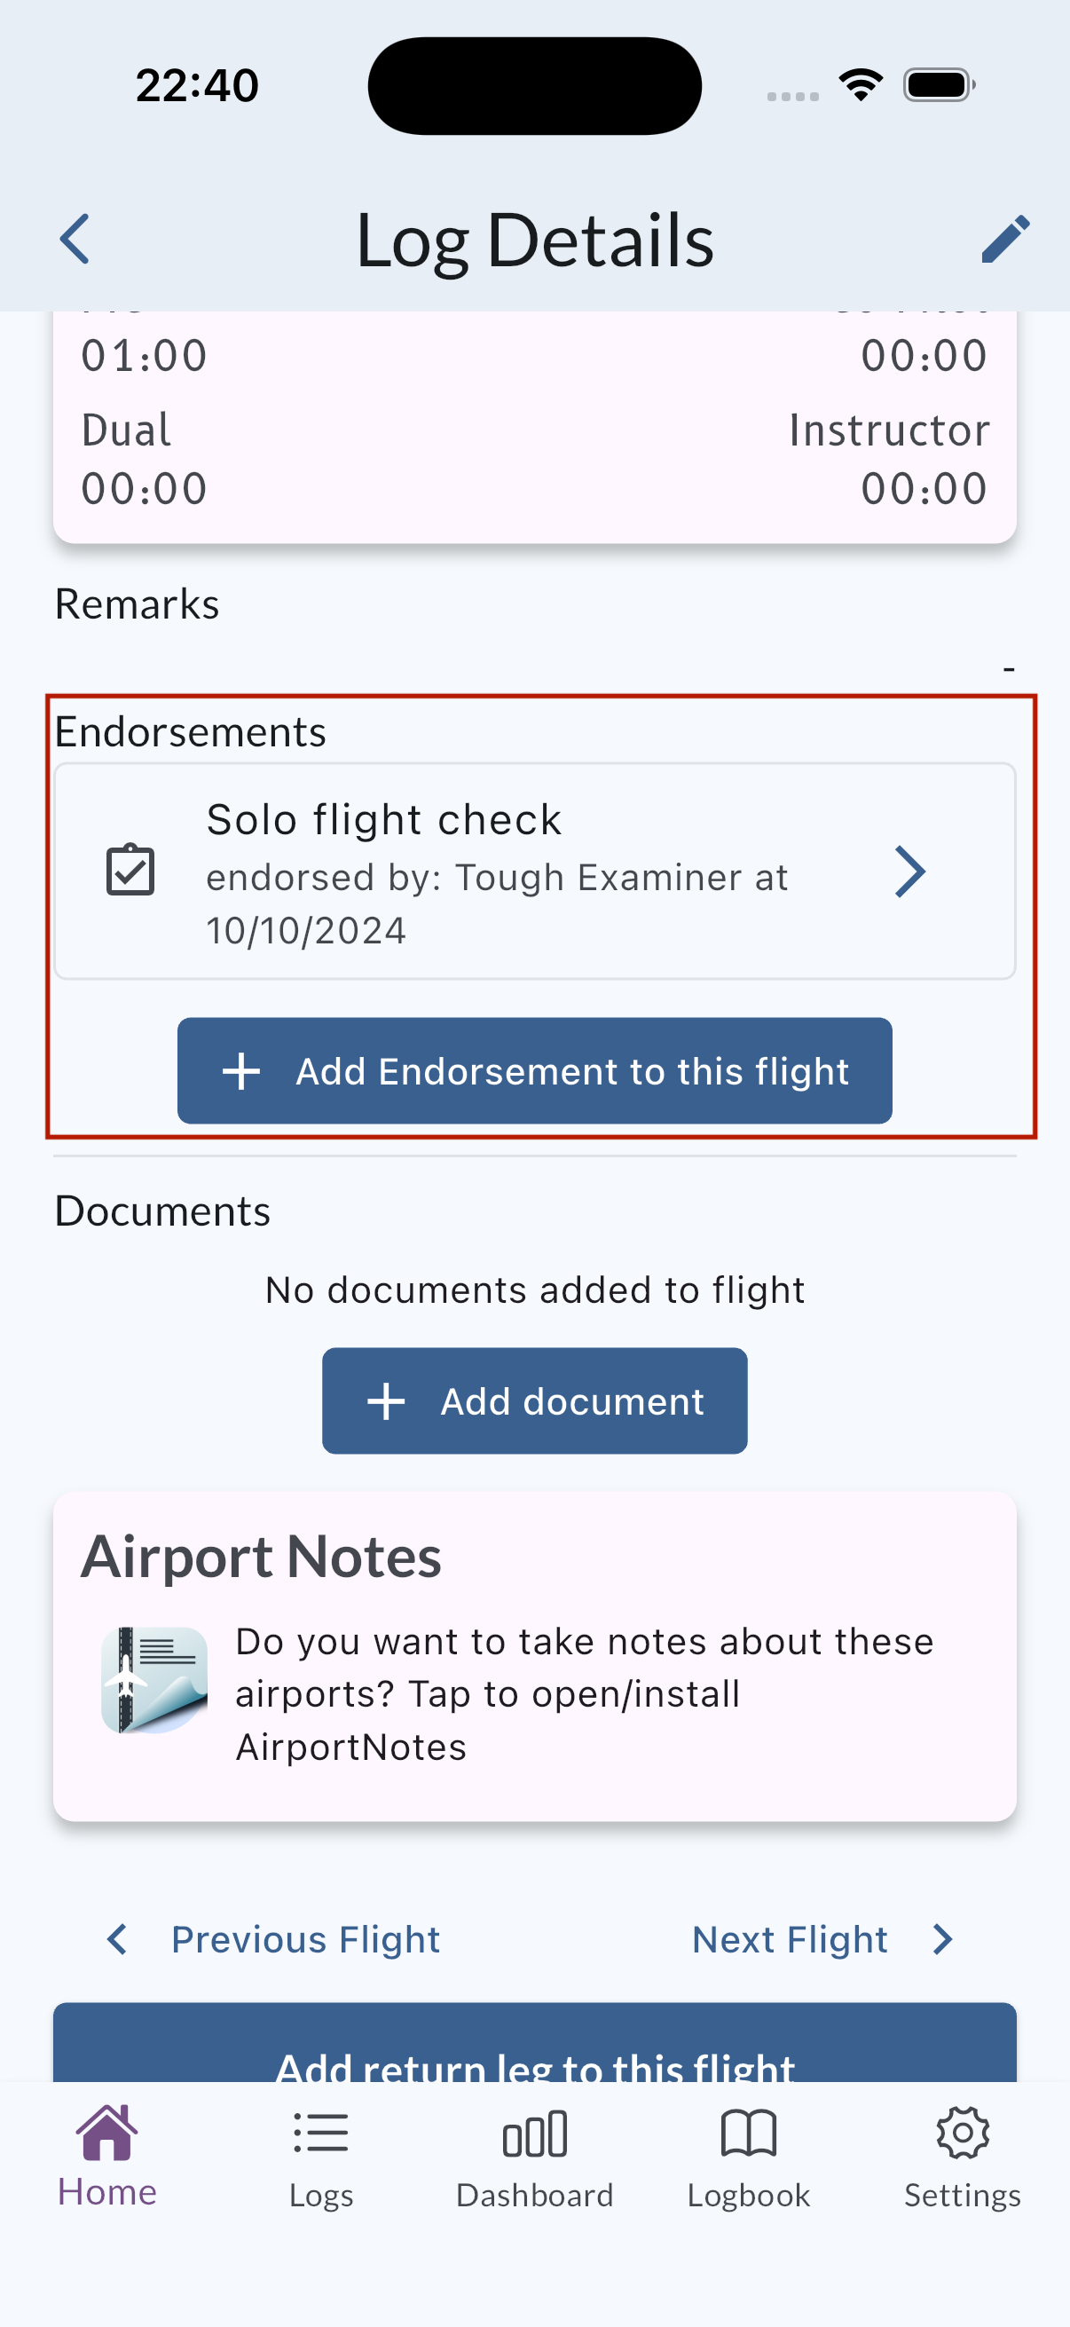Tap the Settings gear icon
The image size is (1070, 2327).
pos(963,2134)
